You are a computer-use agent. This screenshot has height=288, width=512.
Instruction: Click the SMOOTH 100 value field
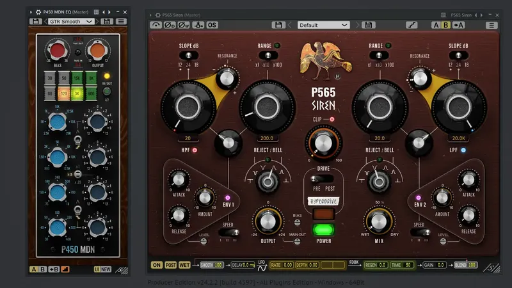pos(212,265)
